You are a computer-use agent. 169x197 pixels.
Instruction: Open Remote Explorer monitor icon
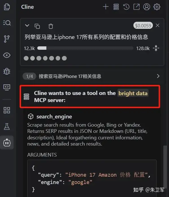tap(7, 87)
